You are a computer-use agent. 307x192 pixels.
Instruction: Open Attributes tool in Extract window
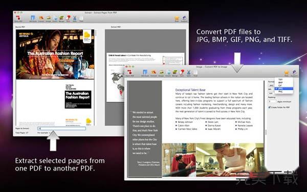tap(33, 18)
